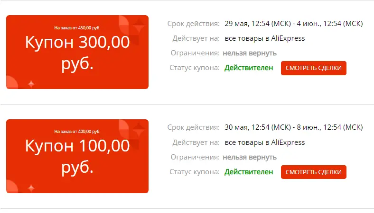This screenshot has height=213, width=374.
Task: Click validity dates 30 мая – 8 июн.
Action: [x=294, y=127]
